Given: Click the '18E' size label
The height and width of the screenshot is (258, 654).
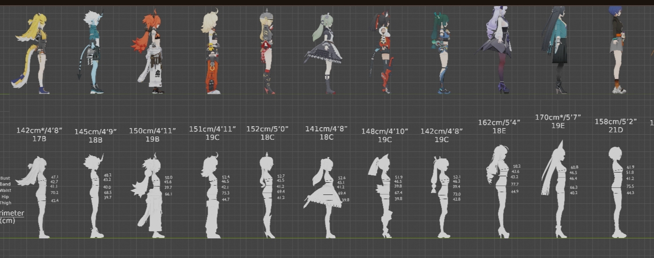Looking at the screenshot, I should [499, 131].
